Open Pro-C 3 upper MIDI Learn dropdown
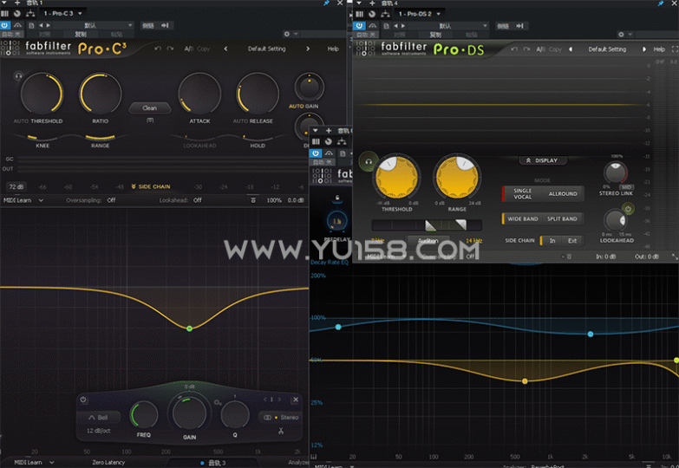 pyautogui.click(x=23, y=200)
